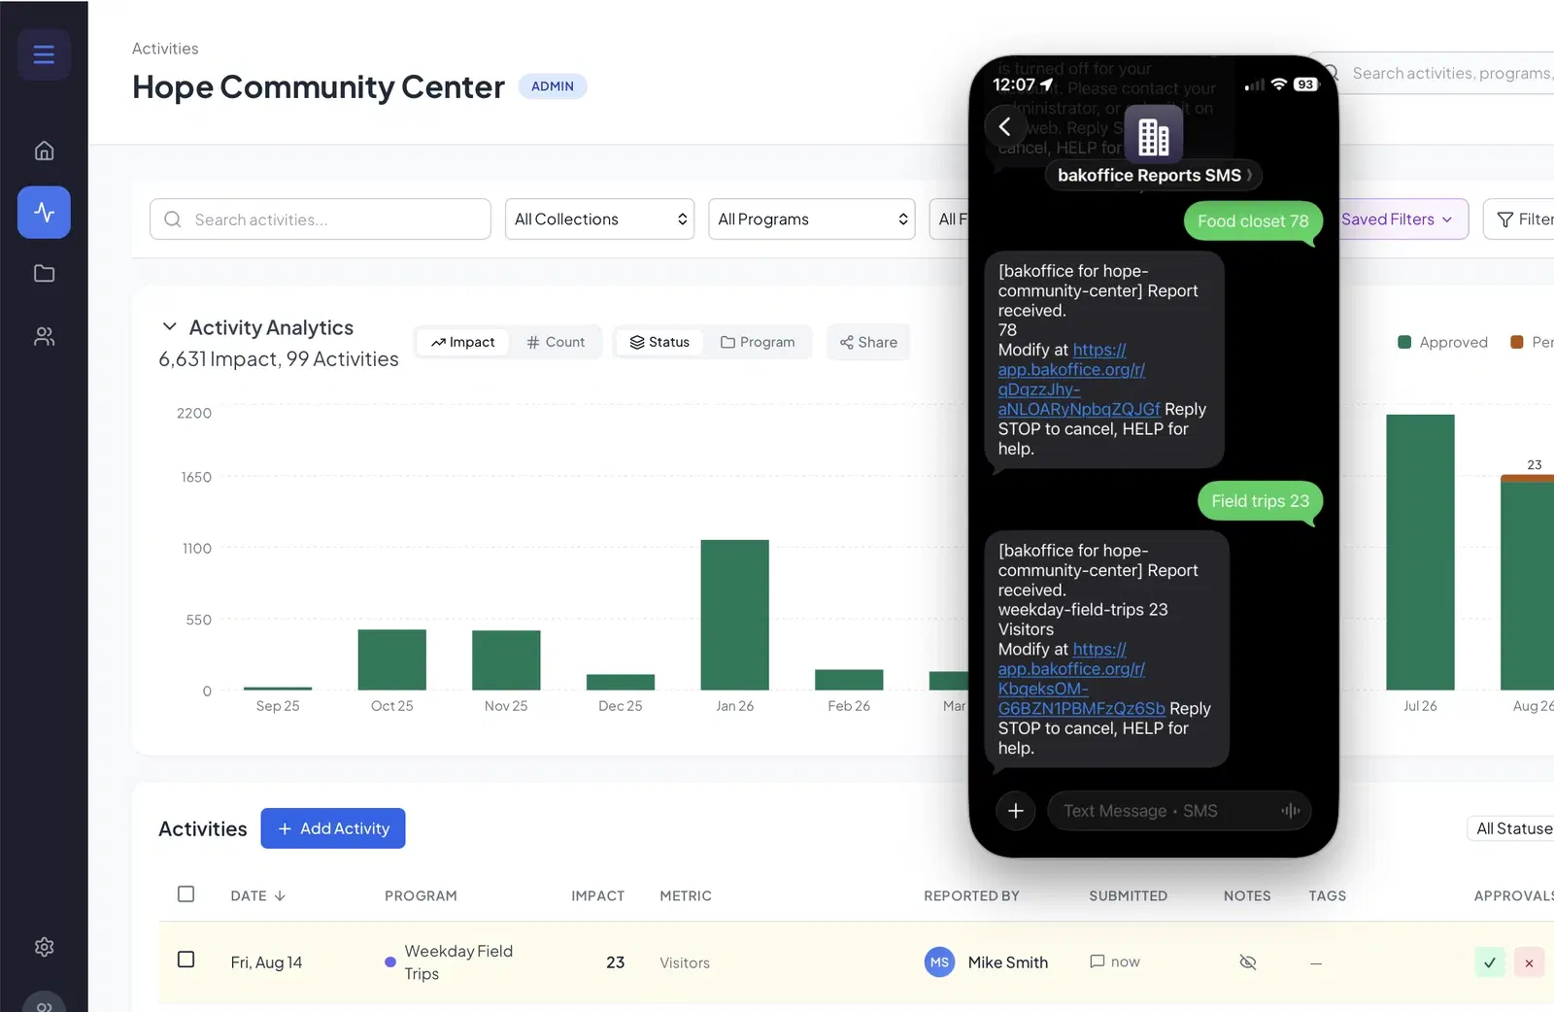The height and width of the screenshot is (1012, 1554).
Task: Tap the voice dictation icon in message field
Action: click(1290, 811)
